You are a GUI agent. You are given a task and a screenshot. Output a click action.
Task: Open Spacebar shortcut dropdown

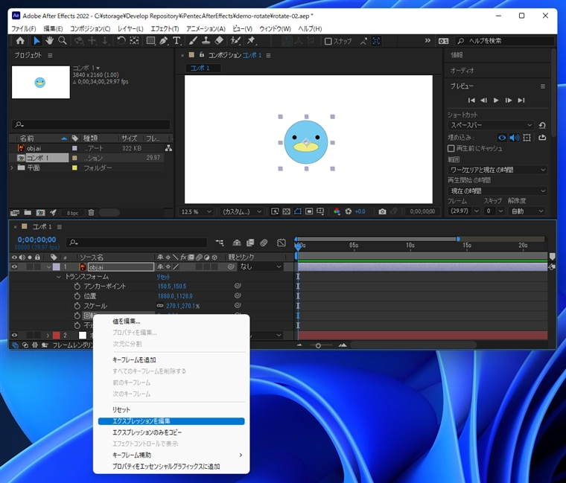pyautogui.click(x=492, y=125)
